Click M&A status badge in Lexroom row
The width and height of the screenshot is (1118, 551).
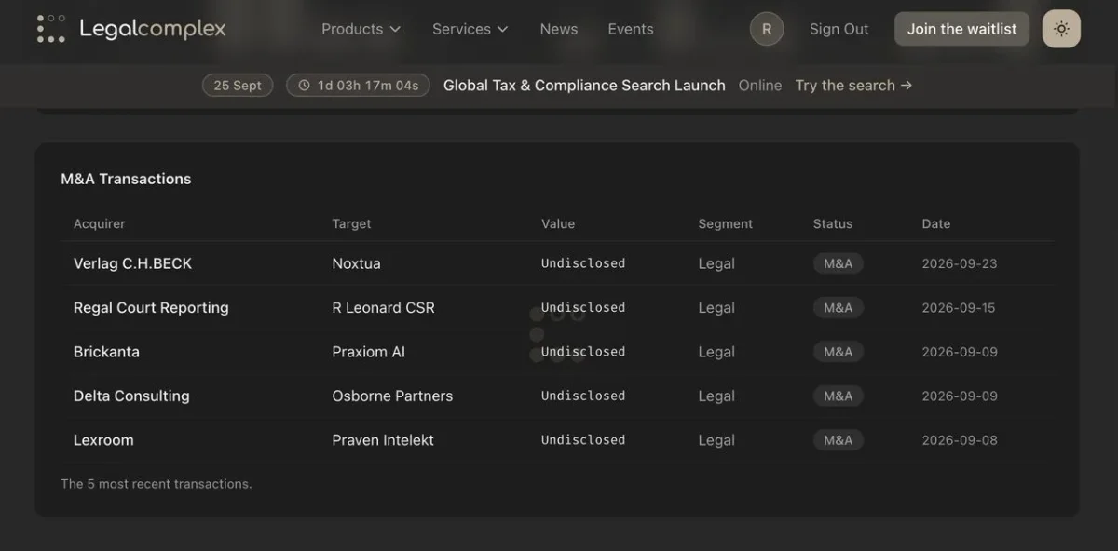point(838,440)
